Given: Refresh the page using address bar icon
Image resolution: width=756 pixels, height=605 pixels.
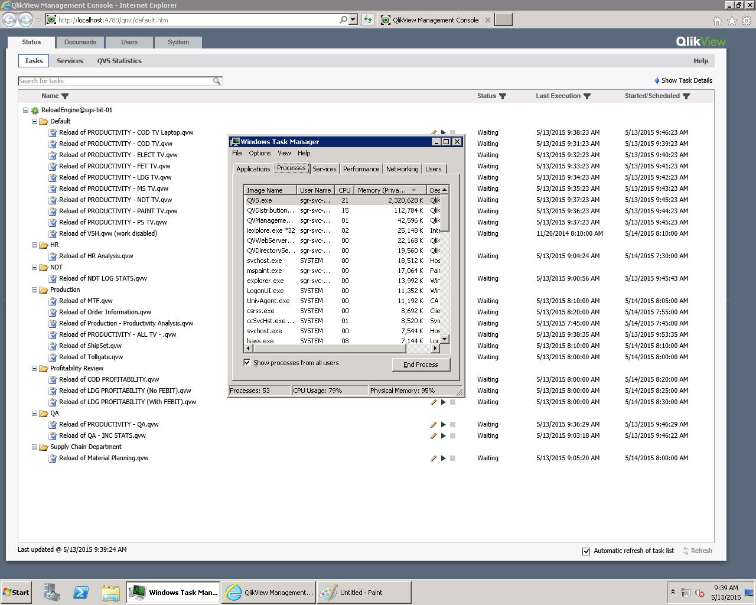Looking at the screenshot, I should point(368,20).
